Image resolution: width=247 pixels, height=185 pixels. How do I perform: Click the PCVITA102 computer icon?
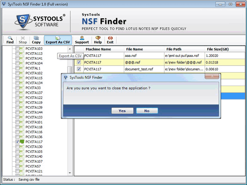tap(22, 73)
